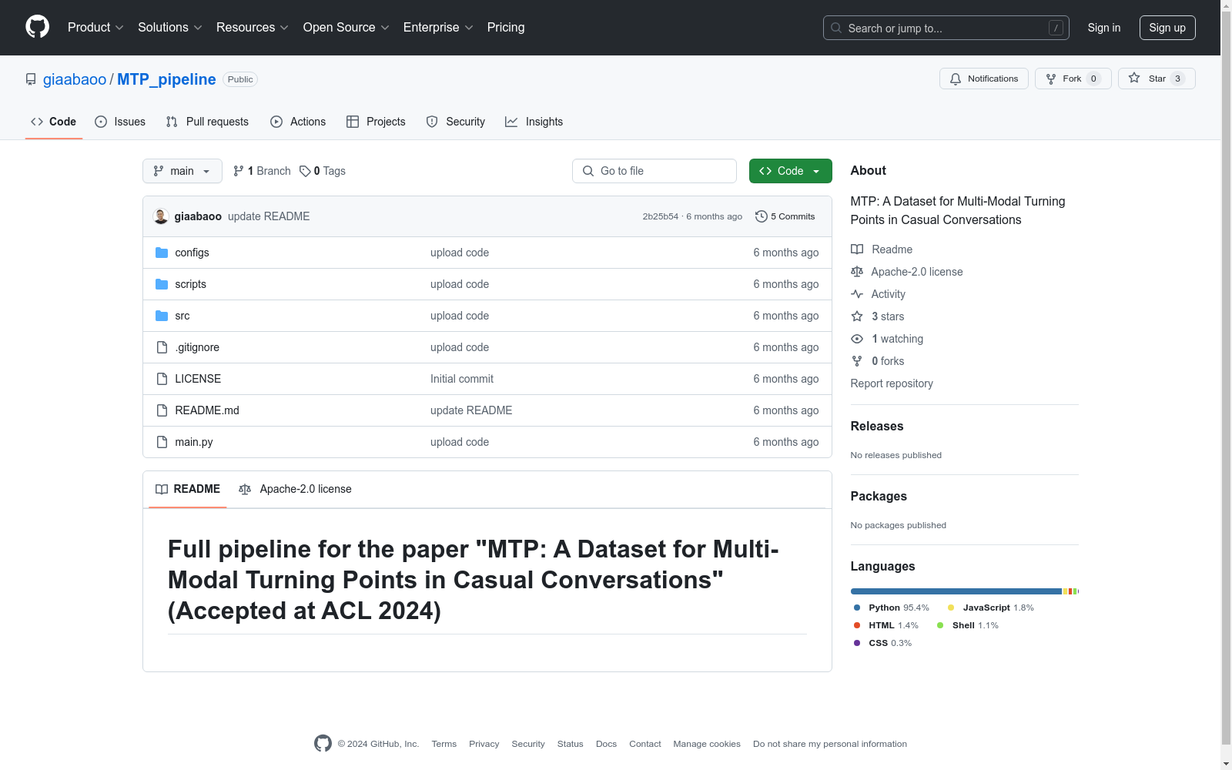Viewport: 1232px width, 770px height.
Task: Open the 2b25b54 commit hash link
Action: coord(661,216)
